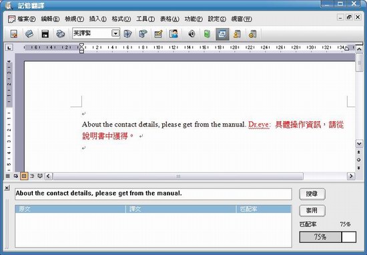Click the source sentence search input field
The width and height of the screenshot is (367, 255).
pos(153,194)
